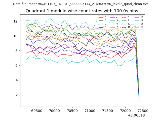This screenshot has height=120, width=161.
Task: Click the legend label 10
Action: pyautogui.click(x=129, y=24)
